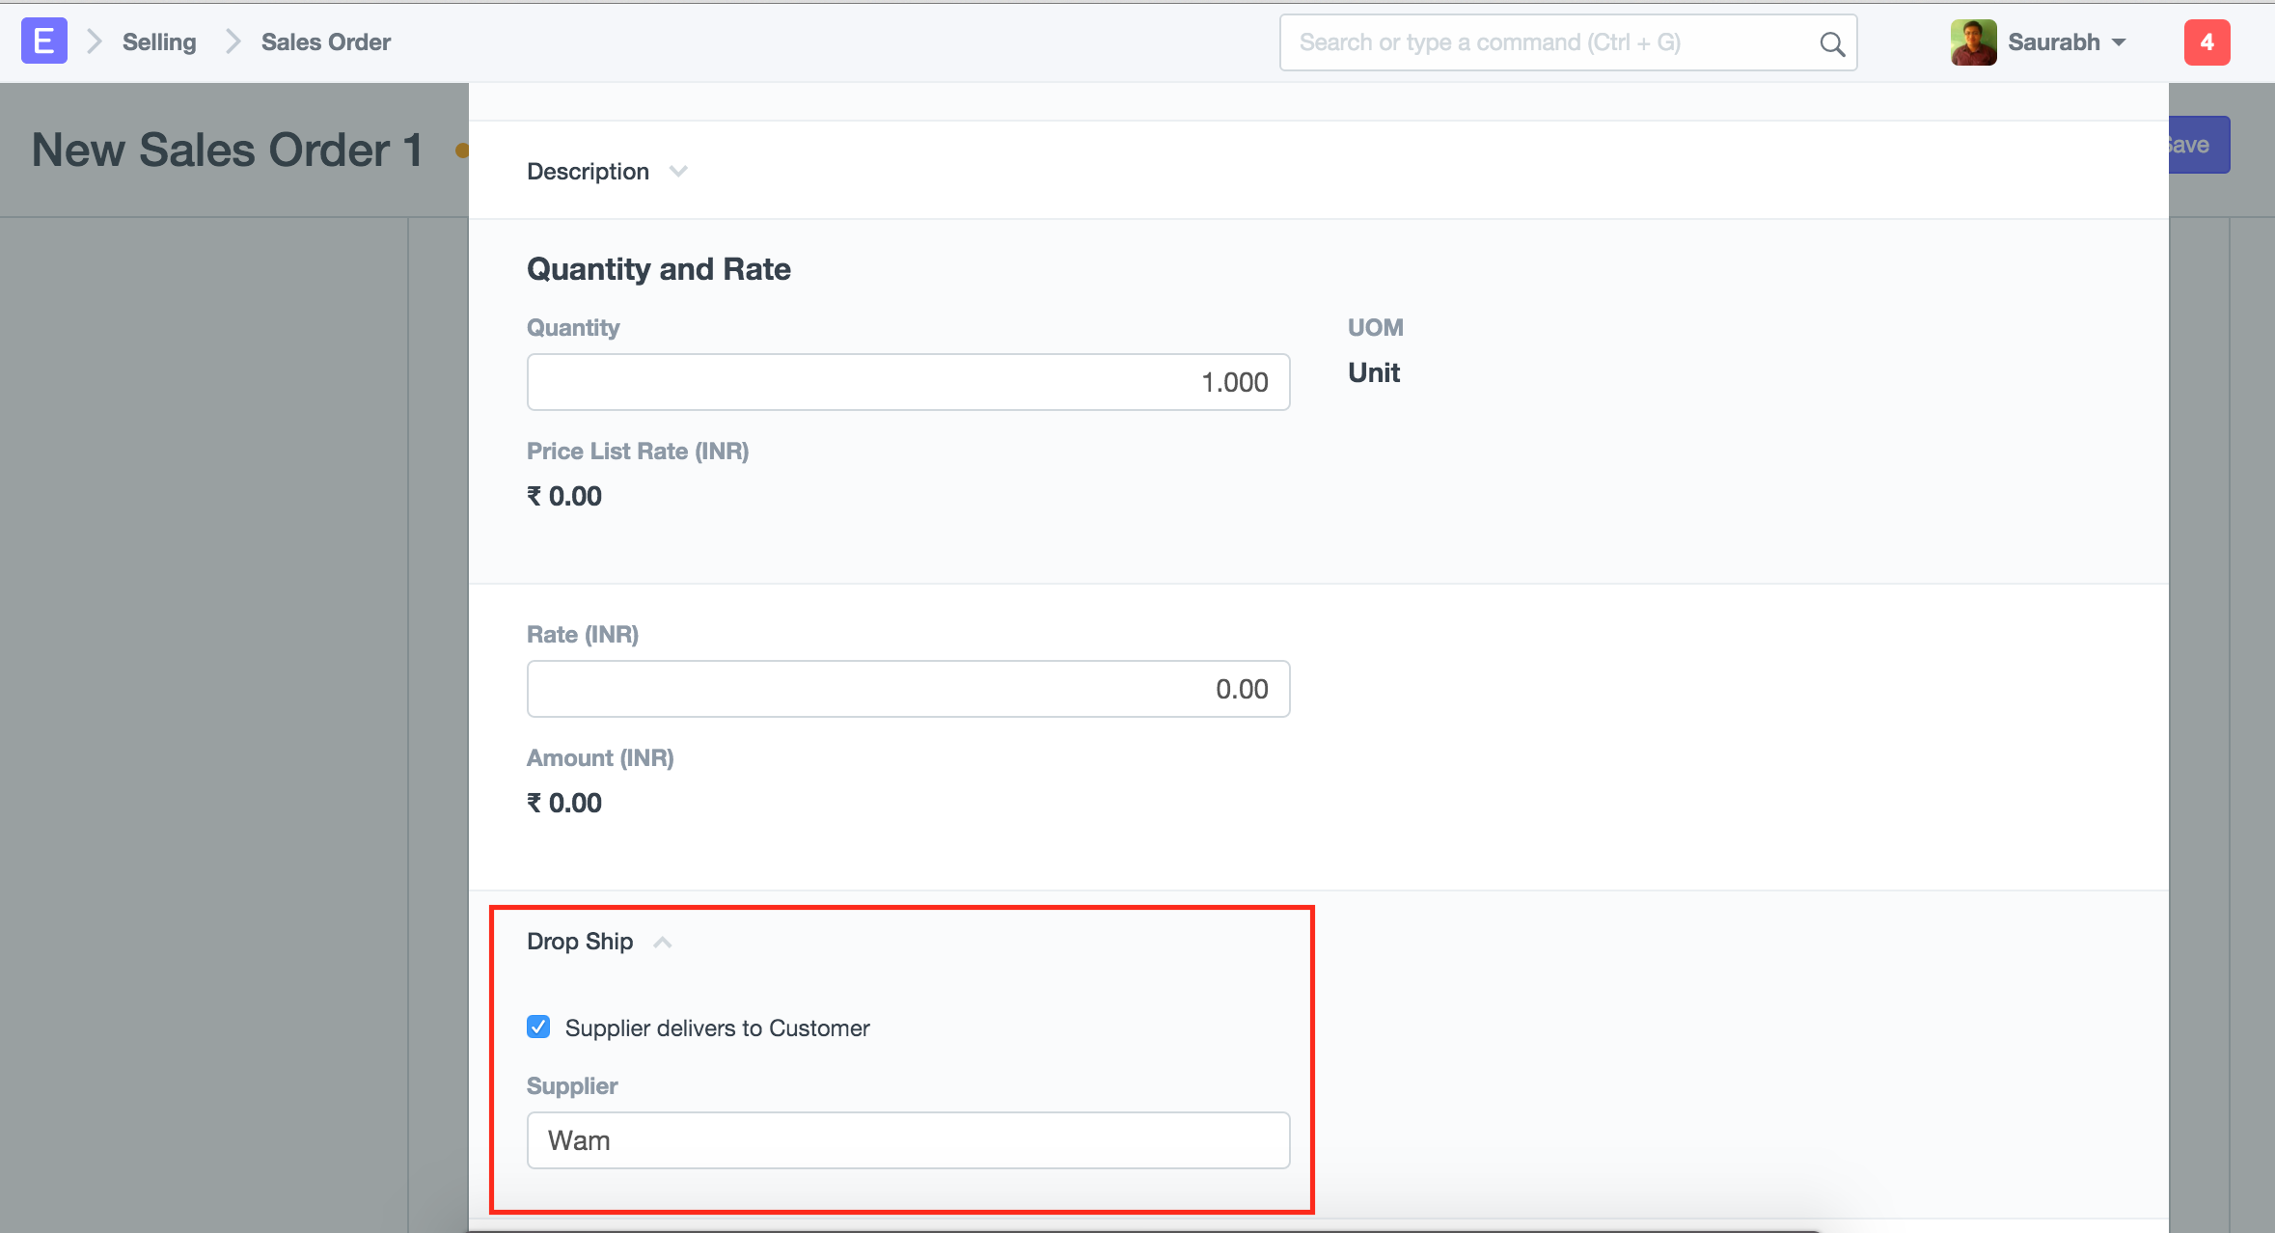Click the Description section label
The width and height of the screenshot is (2275, 1233).
(x=588, y=172)
